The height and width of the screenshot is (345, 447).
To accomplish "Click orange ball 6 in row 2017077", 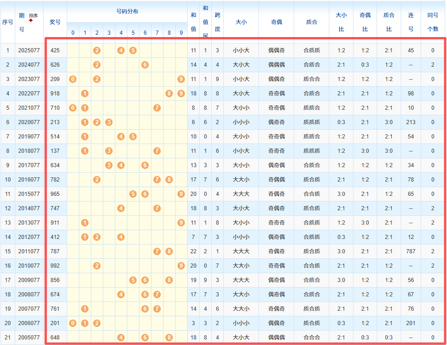I will (x=145, y=165).
